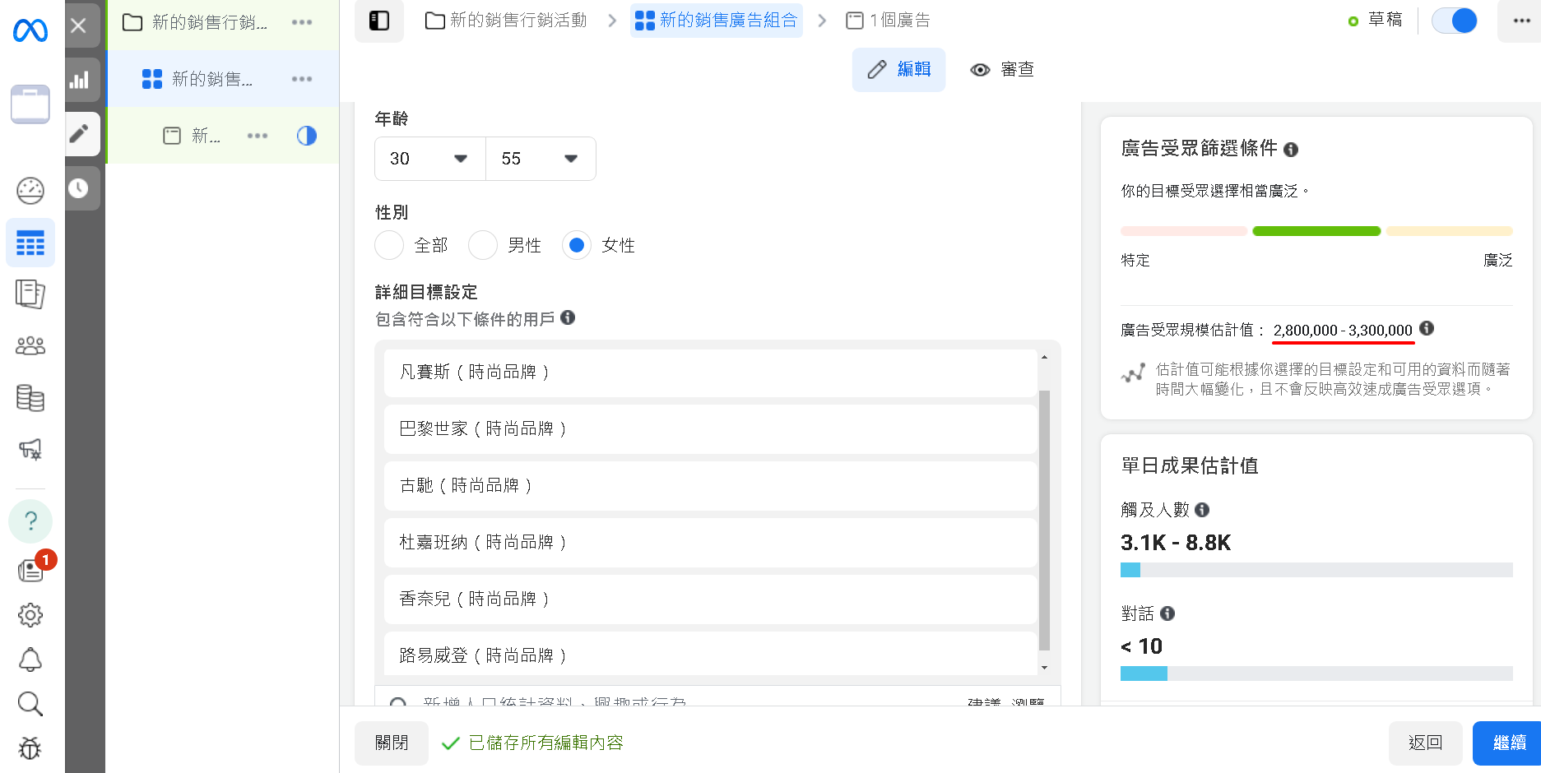Click the 觸及人數 estimate bar
This screenshot has width=1541, height=773.
click(x=1316, y=570)
